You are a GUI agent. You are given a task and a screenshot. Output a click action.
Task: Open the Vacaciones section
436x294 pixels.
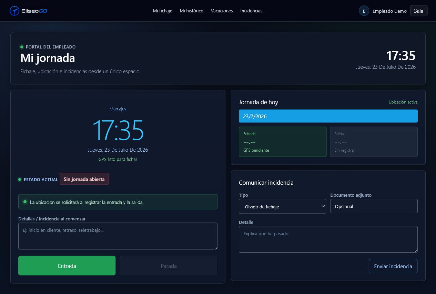click(x=222, y=11)
